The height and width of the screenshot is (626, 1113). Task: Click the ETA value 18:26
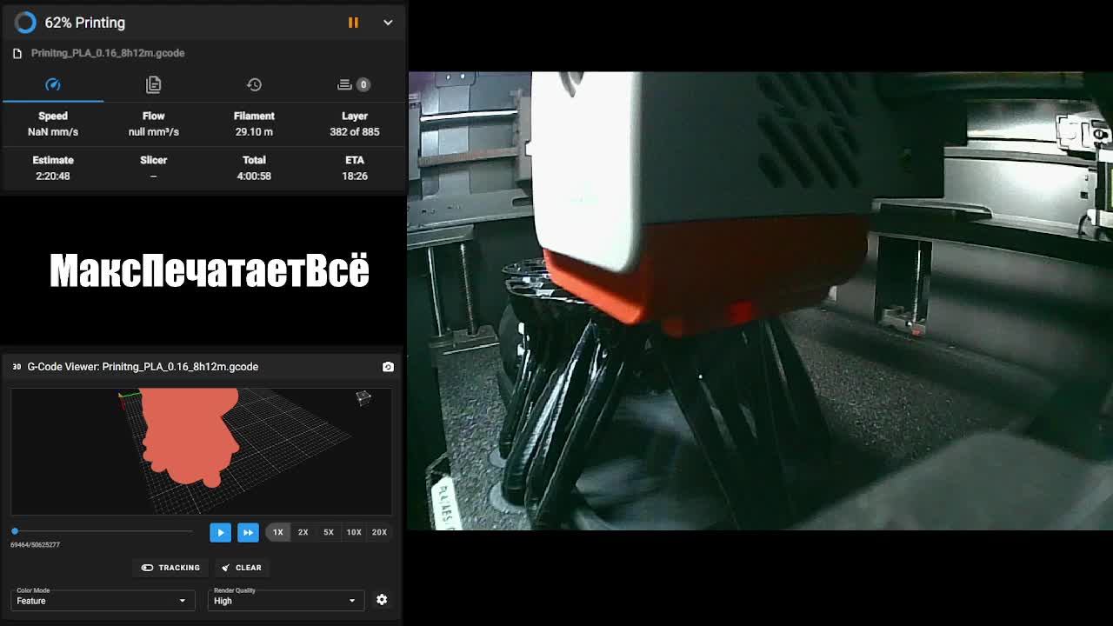pyautogui.click(x=355, y=176)
